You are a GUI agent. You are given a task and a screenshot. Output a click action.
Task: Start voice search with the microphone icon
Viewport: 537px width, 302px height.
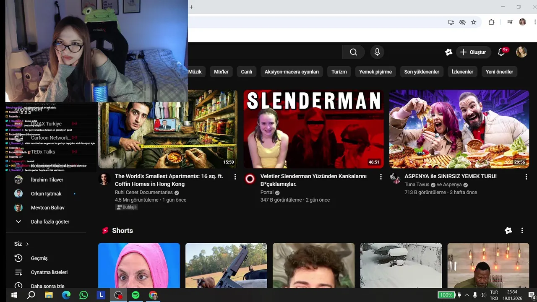click(377, 52)
